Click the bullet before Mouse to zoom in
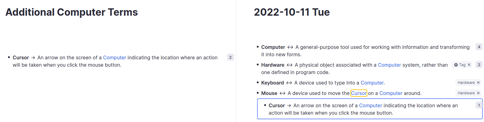This screenshot has width=484, height=122. 258,93
